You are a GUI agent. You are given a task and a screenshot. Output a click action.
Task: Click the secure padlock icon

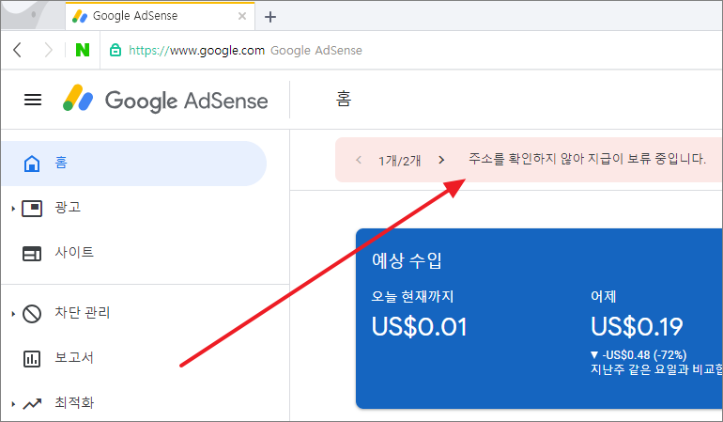tap(115, 50)
